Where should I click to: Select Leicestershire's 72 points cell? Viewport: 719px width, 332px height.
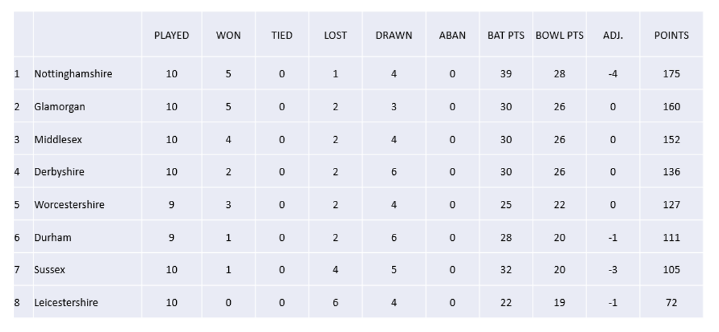(x=671, y=303)
